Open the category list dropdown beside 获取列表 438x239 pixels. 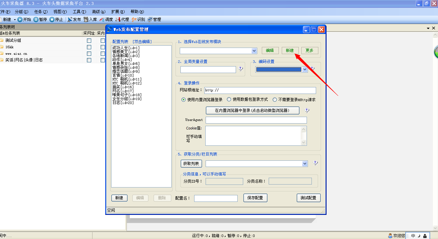[x=305, y=164]
